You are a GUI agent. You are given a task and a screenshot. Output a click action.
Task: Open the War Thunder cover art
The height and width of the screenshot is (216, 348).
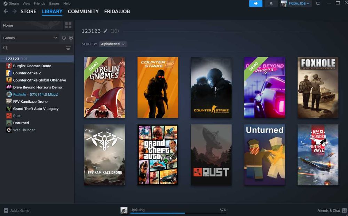[318, 155]
